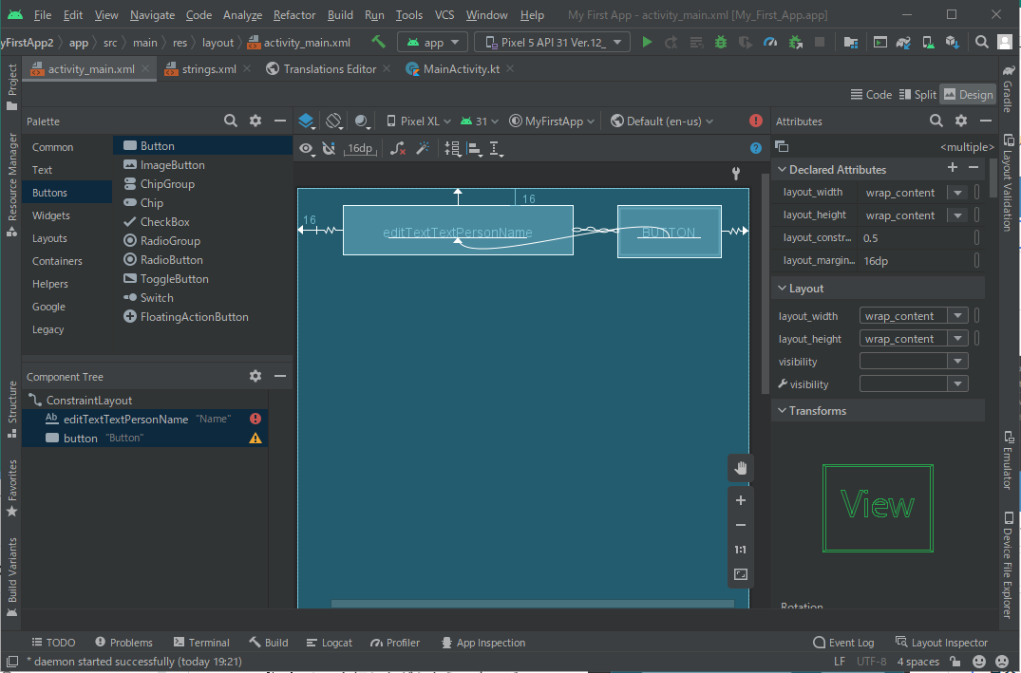The width and height of the screenshot is (1021, 673).
Task: Select ToggleButton in the palette list
Action: pos(174,279)
